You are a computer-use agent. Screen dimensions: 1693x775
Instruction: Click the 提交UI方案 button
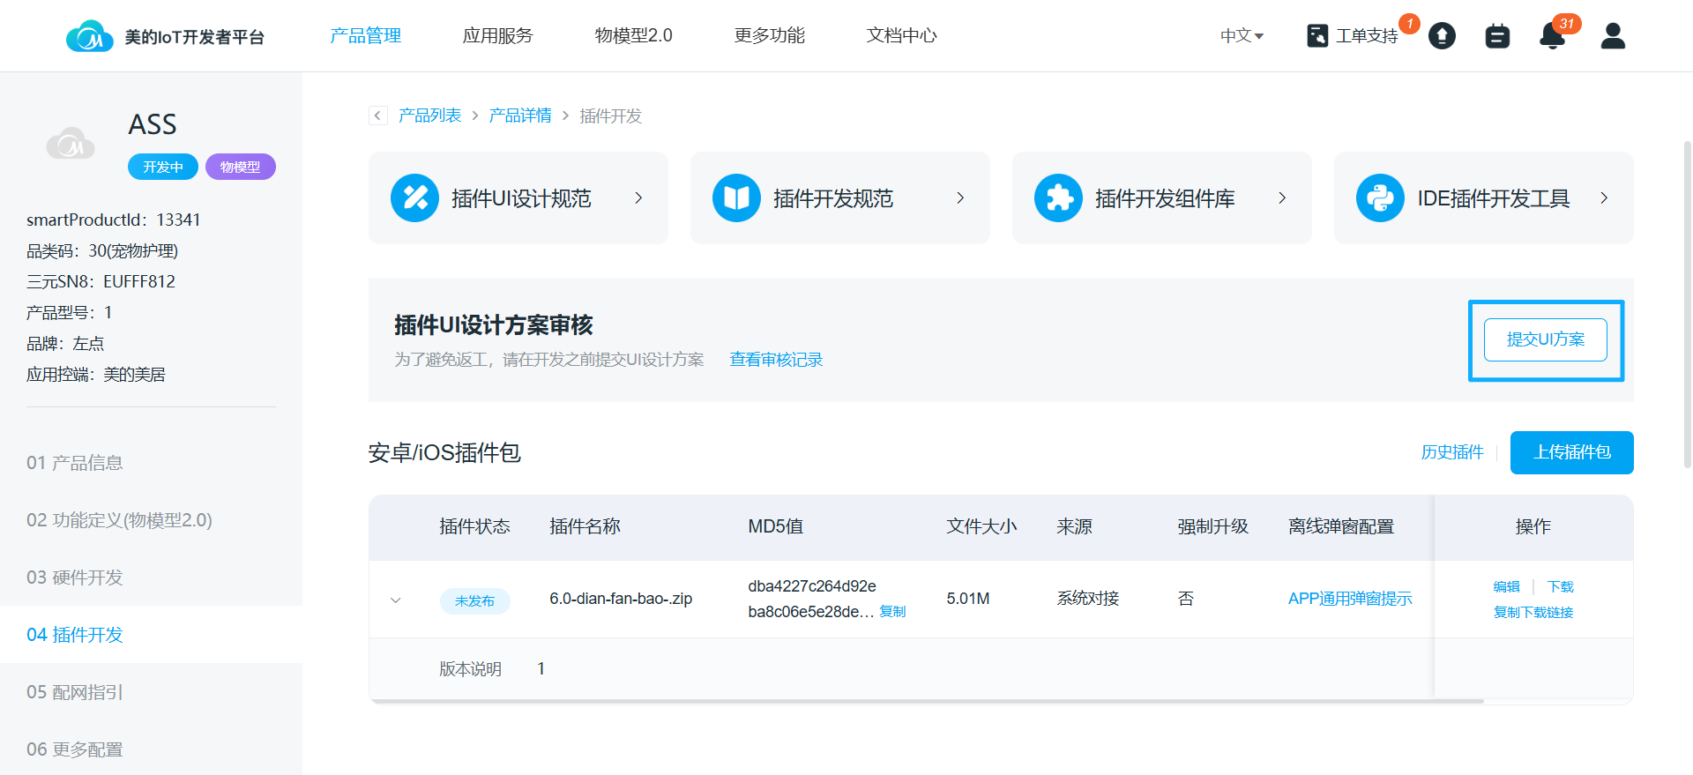click(1545, 339)
